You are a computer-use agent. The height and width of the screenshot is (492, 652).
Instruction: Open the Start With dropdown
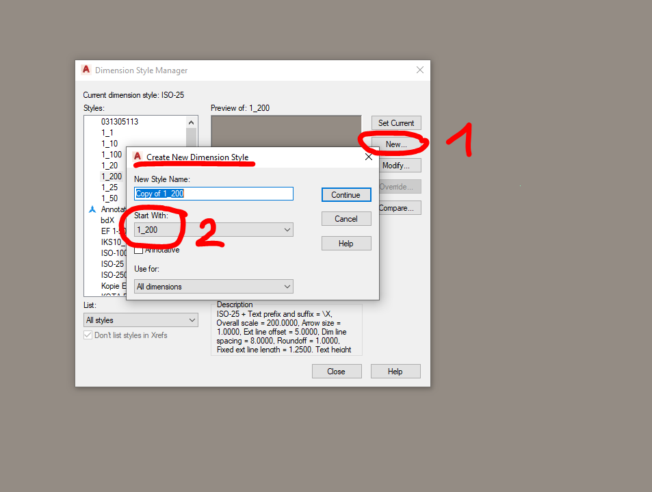pyautogui.click(x=213, y=229)
